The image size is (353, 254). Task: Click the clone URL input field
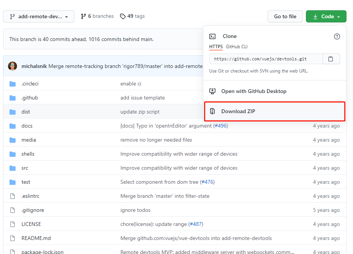point(266,59)
